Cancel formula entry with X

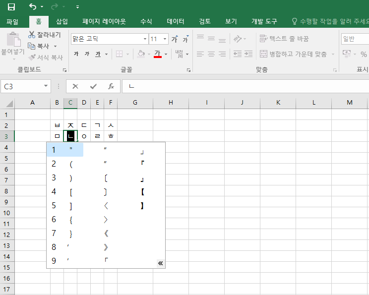tap(75, 87)
